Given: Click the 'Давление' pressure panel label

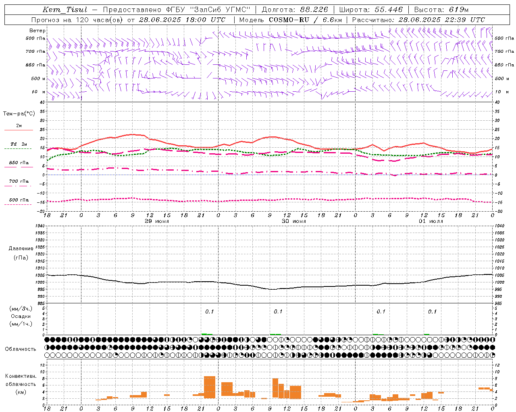Looking at the screenshot, I should pos(21,249).
